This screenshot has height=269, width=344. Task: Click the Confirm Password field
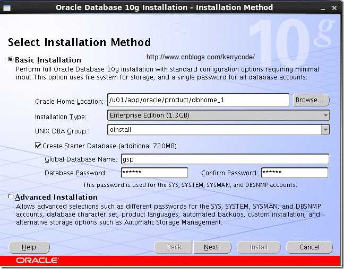[x=295, y=173]
